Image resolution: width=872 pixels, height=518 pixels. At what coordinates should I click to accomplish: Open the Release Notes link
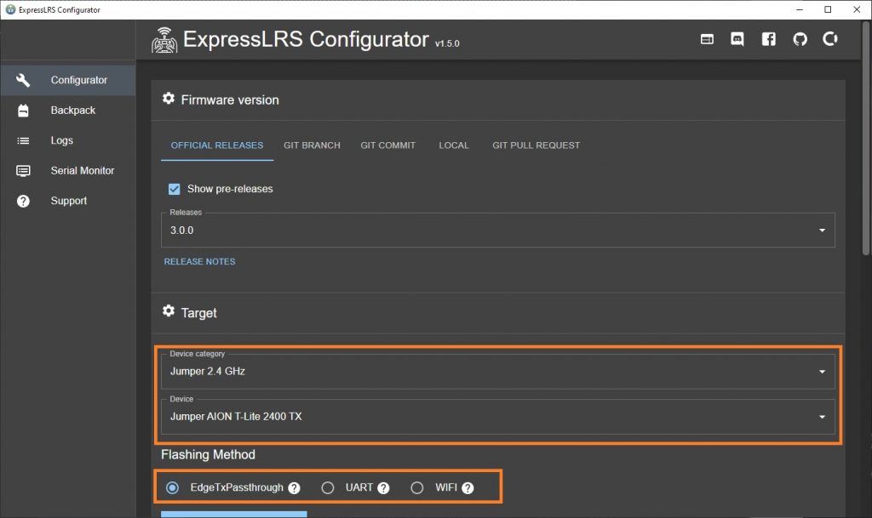pos(199,261)
